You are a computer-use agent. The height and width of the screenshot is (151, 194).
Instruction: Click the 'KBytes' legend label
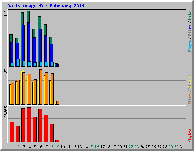[x=190, y=136]
